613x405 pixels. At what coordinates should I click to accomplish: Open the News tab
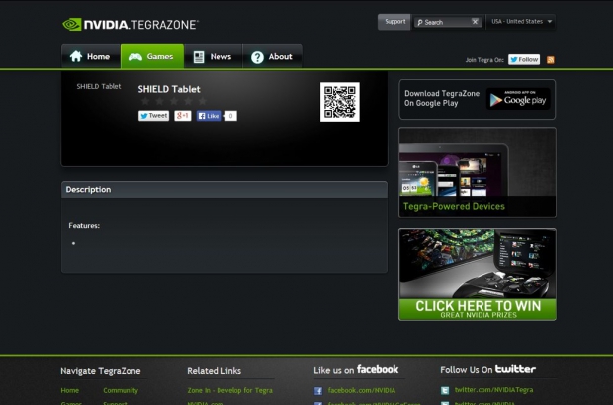coord(213,56)
